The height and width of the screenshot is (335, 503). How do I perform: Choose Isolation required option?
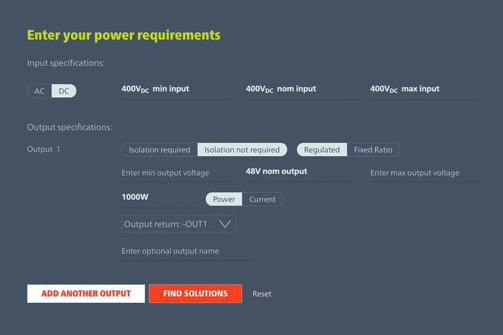point(159,150)
